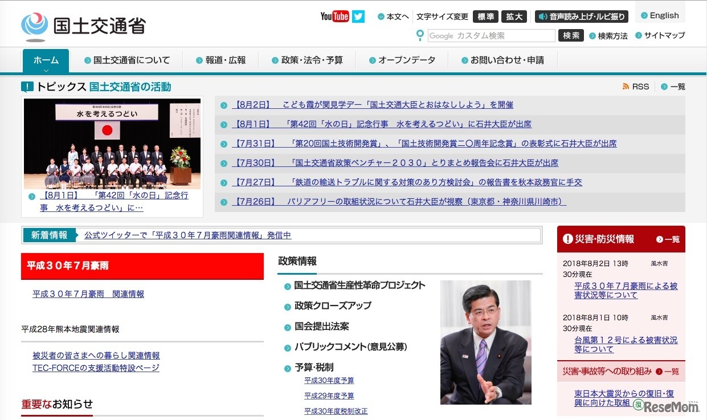This screenshot has width=707, height=420.
Task: Switch text size to 拡大
Action: pos(514,17)
